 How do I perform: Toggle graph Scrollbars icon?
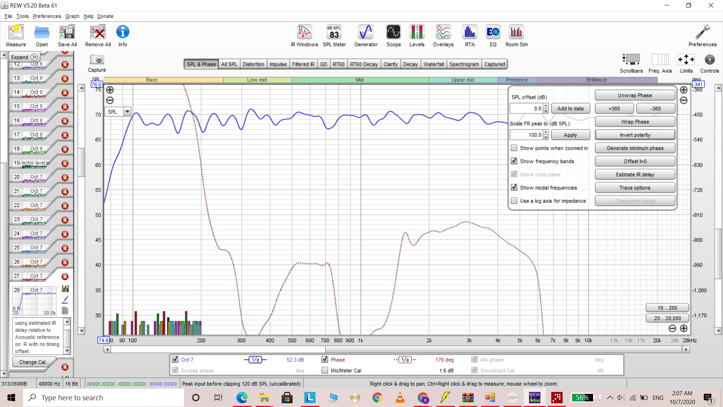[631, 63]
